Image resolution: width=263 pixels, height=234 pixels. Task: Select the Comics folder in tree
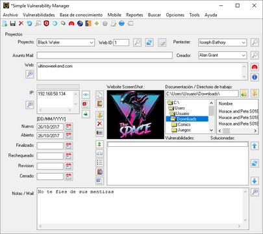point(184,124)
